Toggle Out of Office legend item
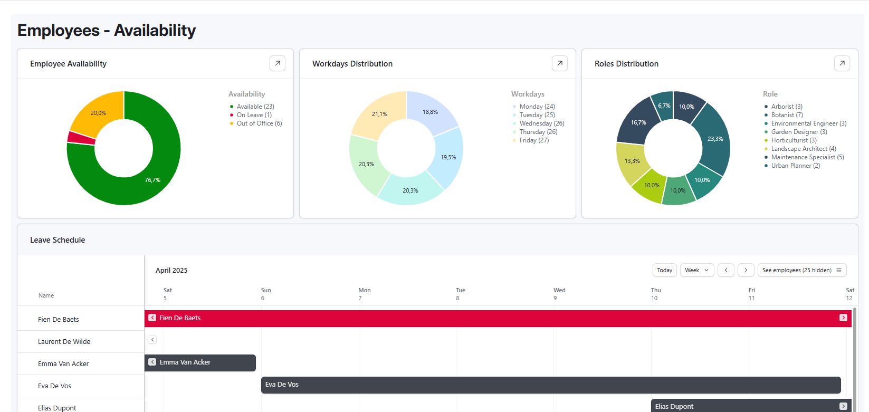 tap(256, 123)
